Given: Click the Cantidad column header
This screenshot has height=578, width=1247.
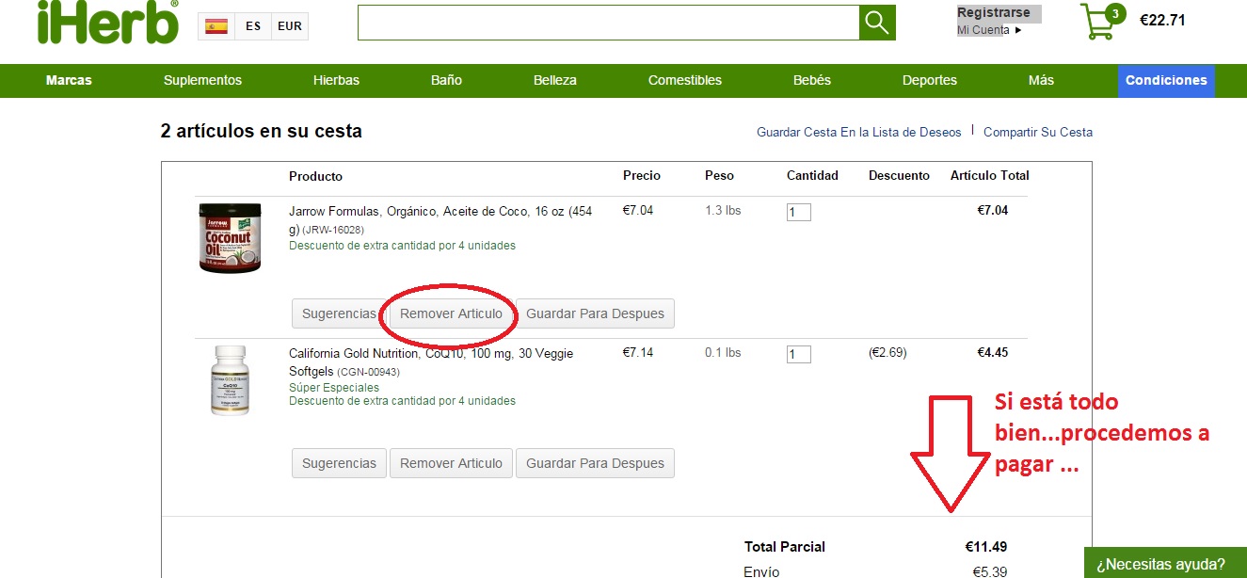Looking at the screenshot, I should 812,176.
